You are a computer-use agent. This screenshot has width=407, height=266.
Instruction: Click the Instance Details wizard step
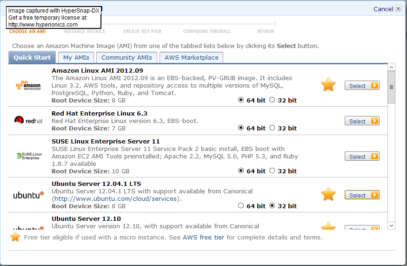[x=84, y=32]
